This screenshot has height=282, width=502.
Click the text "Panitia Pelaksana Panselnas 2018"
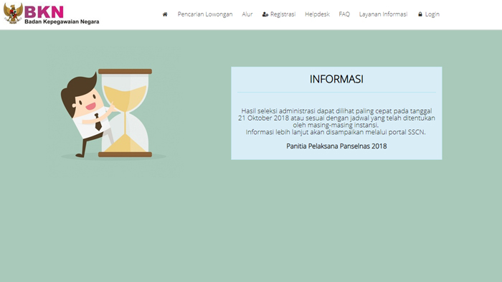coord(336,146)
